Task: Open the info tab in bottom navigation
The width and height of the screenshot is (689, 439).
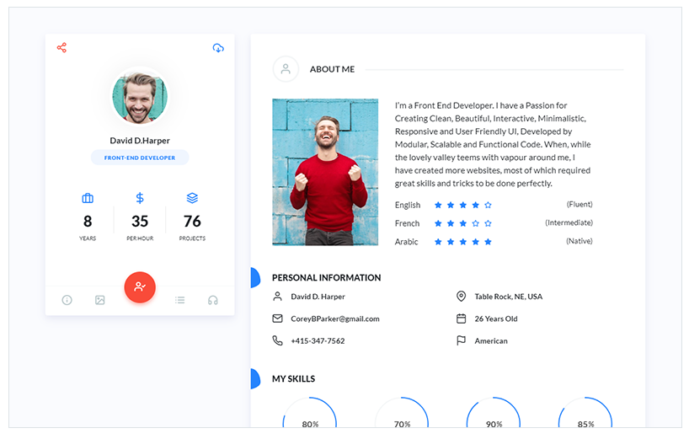Action: click(67, 300)
